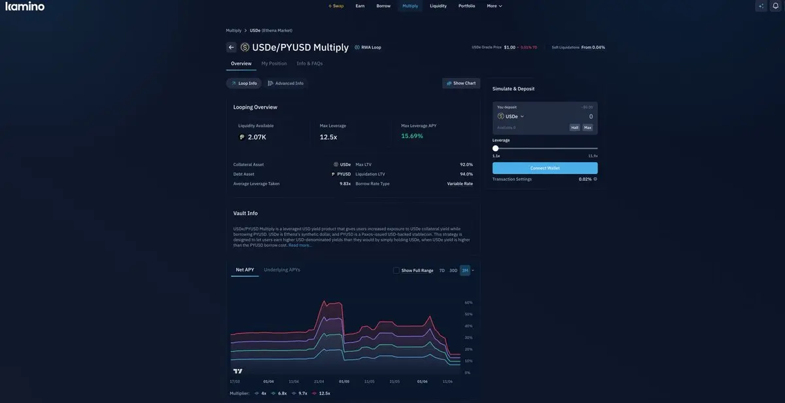The height and width of the screenshot is (403, 785).
Task: Click the PYUSD debt asset icon
Action: (x=333, y=174)
